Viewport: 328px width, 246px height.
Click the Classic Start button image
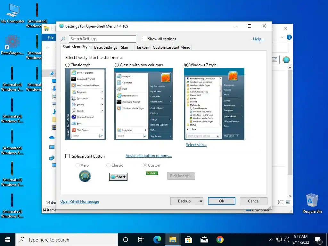(x=118, y=177)
